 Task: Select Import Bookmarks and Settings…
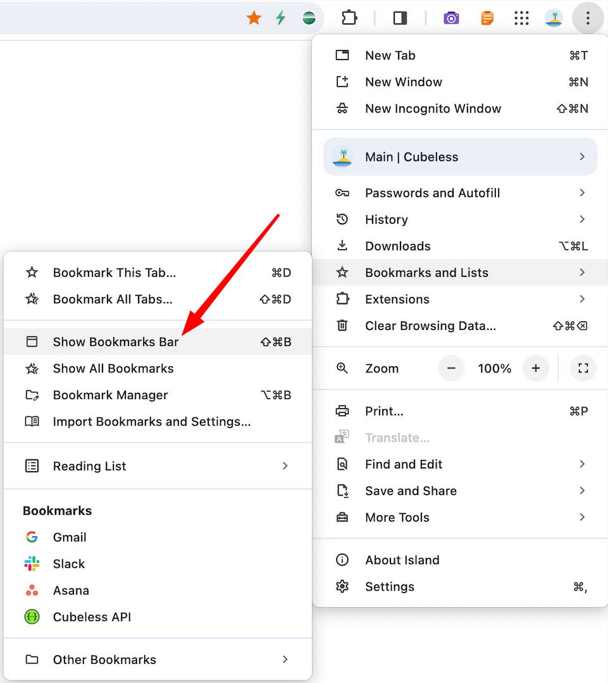point(158,422)
